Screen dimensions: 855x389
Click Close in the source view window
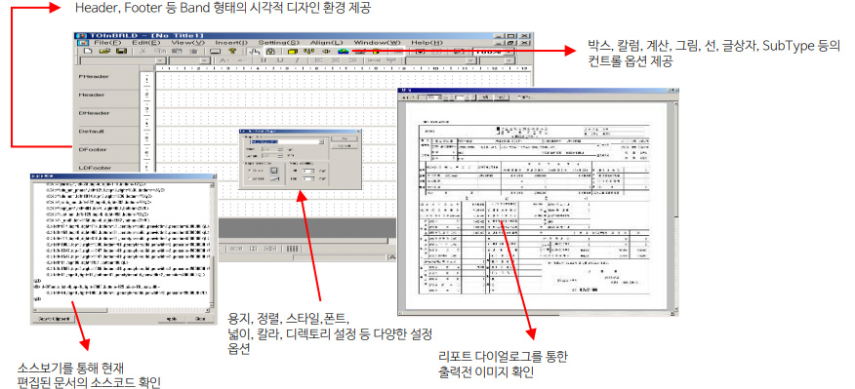tap(200, 319)
